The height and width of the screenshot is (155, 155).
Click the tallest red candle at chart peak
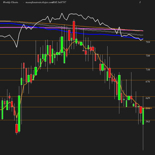[74, 30]
